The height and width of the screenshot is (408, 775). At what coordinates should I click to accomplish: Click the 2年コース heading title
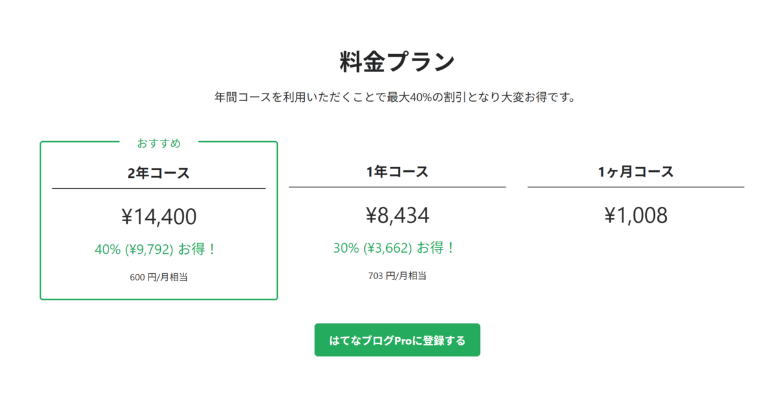point(159,173)
